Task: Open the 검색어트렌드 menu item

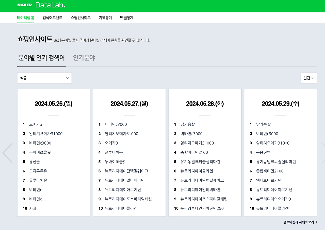Action: click(52, 17)
